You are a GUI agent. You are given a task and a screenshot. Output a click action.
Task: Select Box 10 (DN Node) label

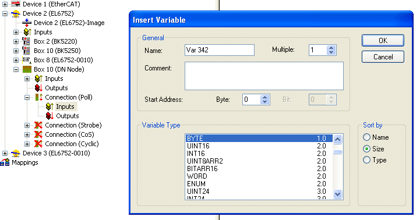(59, 69)
